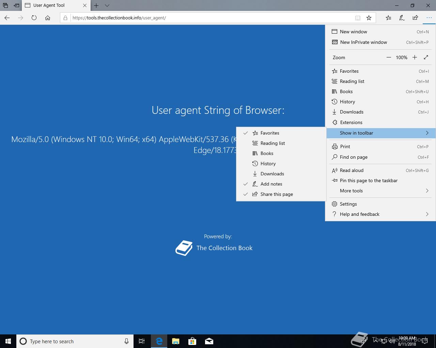Open the Settings and more ellipsis button
Screen dimensions: 436x348
pos(429,18)
